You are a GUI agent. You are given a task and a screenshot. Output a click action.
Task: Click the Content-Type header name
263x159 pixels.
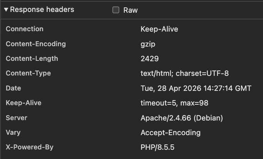pos(28,73)
